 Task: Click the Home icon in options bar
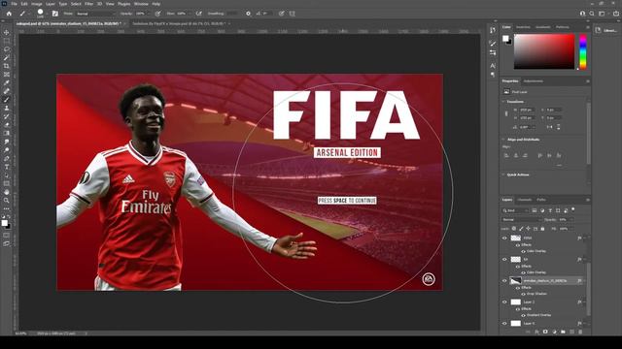(x=9, y=14)
